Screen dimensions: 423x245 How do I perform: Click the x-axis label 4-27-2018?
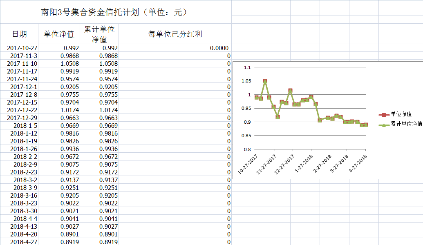tap(358, 163)
